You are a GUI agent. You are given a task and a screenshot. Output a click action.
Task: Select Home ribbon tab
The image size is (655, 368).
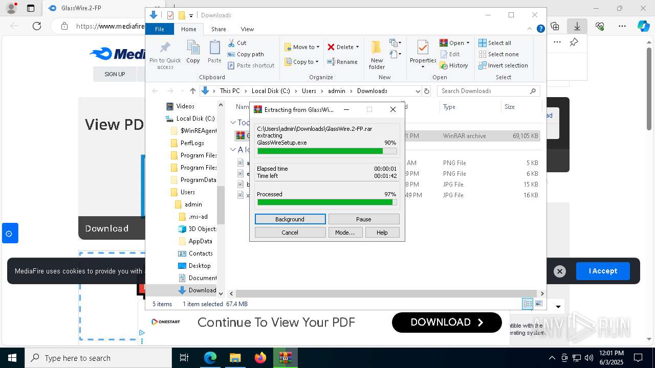pyautogui.click(x=188, y=29)
